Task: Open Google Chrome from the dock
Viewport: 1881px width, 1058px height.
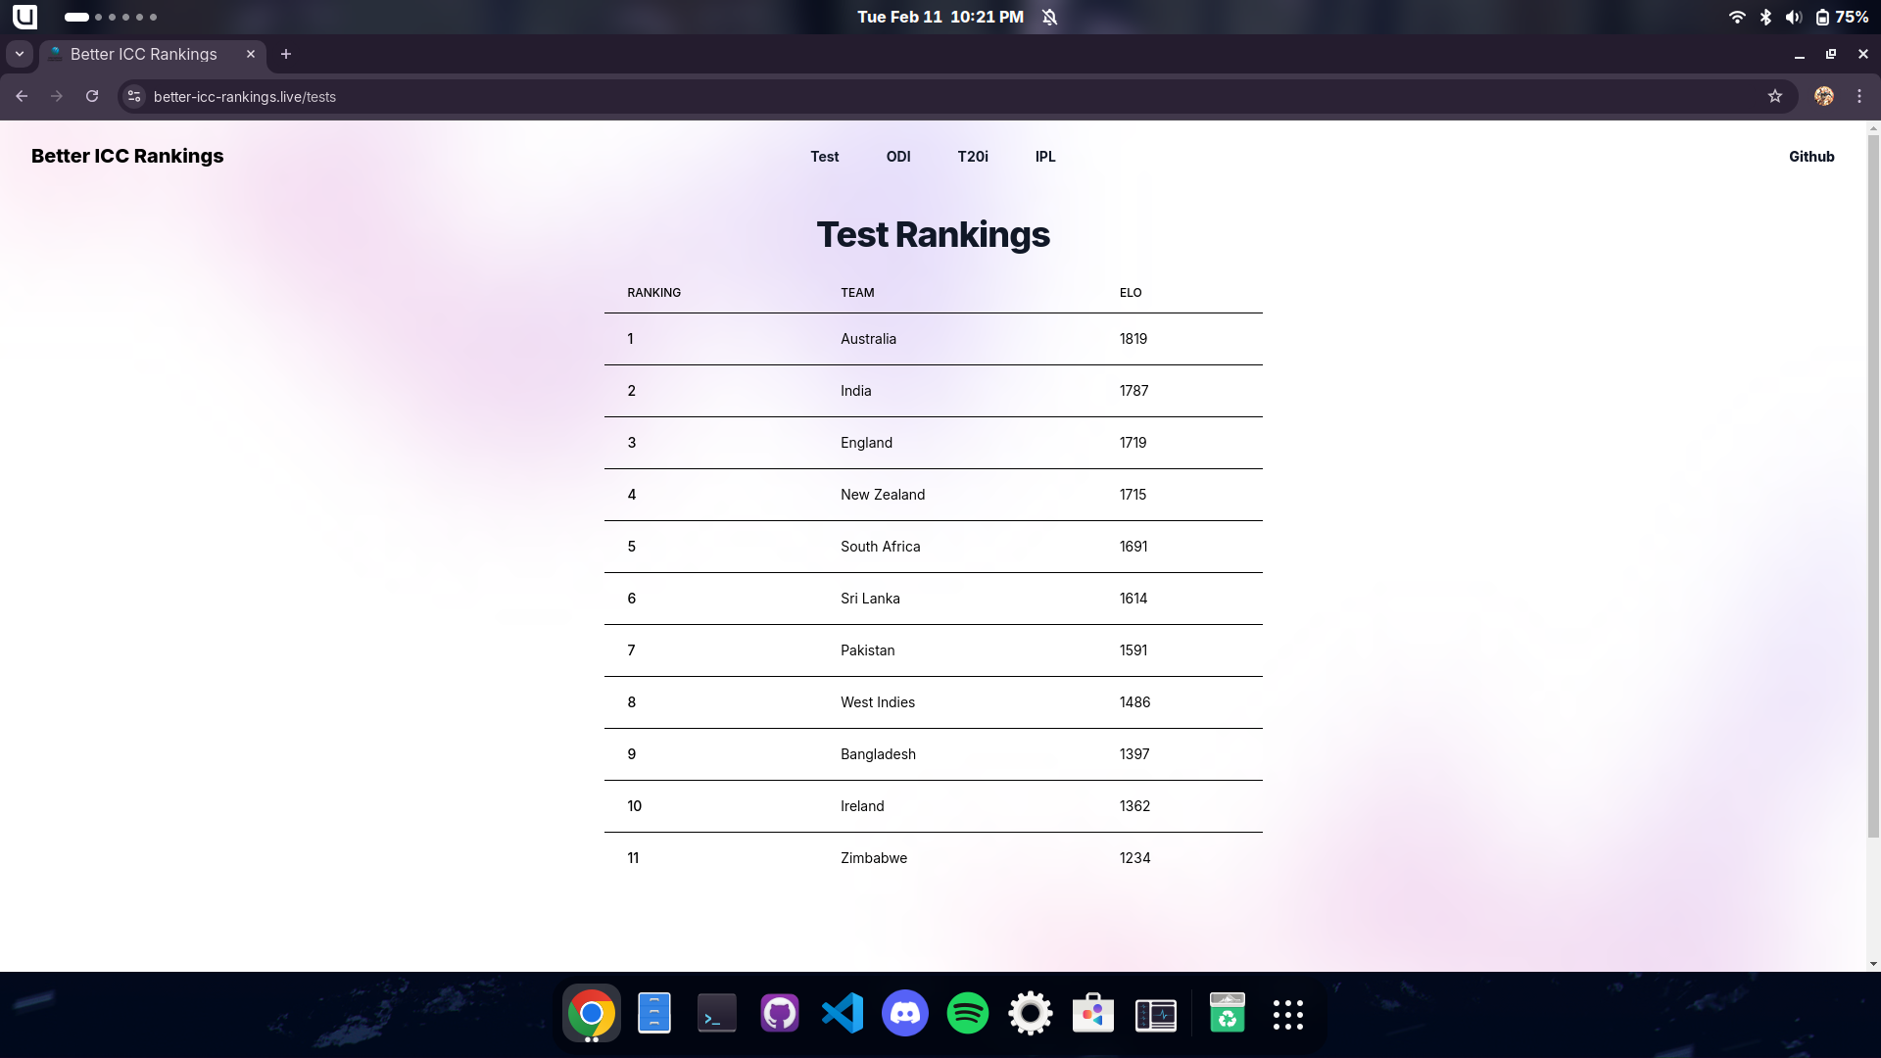Action: tap(591, 1013)
